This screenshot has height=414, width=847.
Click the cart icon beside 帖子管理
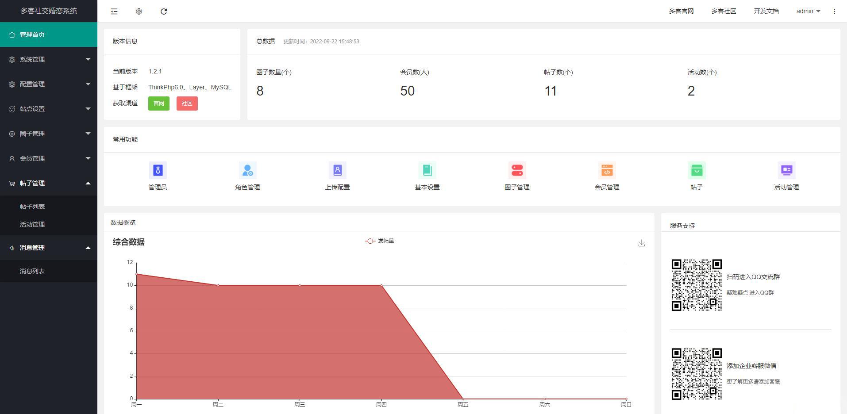click(12, 183)
